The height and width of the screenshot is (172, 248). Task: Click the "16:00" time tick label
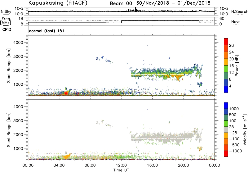coord(152,165)
